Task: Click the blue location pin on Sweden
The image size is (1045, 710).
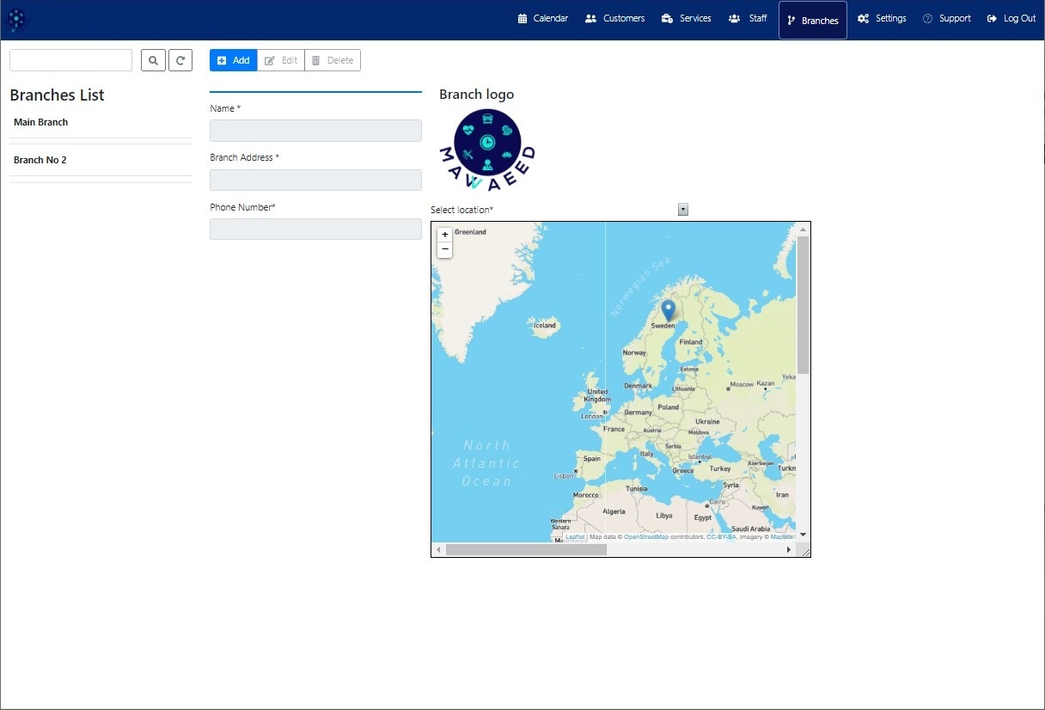Action: tap(668, 309)
